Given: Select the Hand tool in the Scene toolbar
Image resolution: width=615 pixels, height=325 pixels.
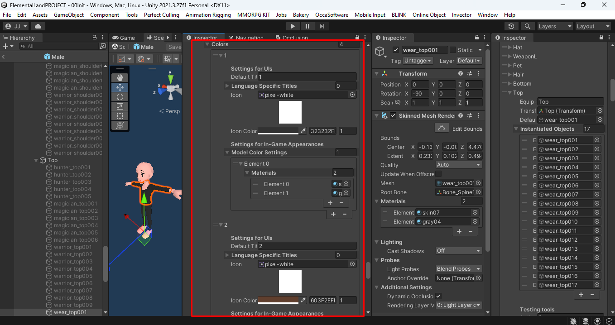Looking at the screenshot, I should (120, 77).
